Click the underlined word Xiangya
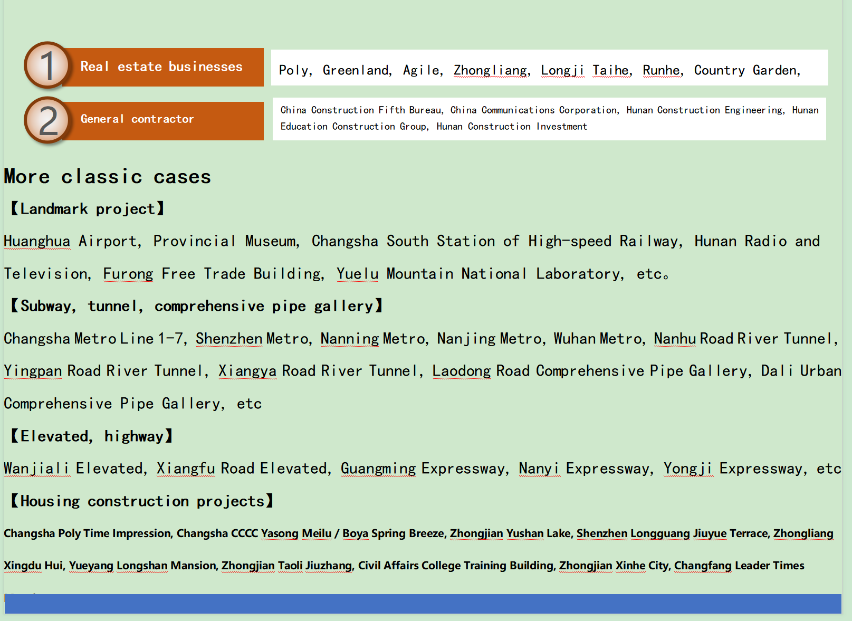Viewport: 852px width, 621px height. pos(247,371)
